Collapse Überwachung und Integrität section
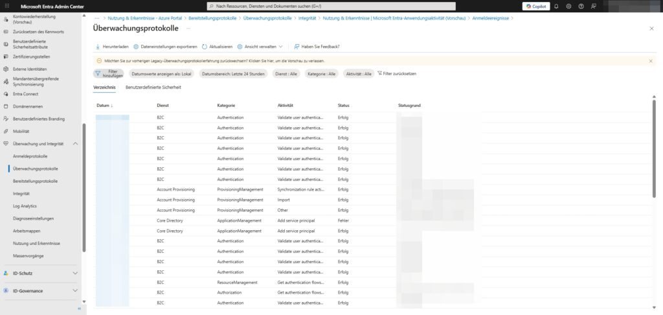 [75, 143]
